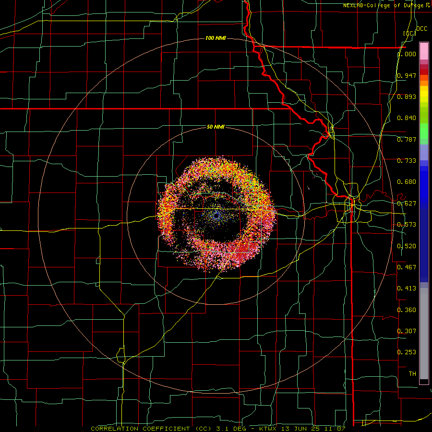Image resolution: width=432 pixels, height=432 pixels.
Task: Click the 100 NMI range ring label
Action: (x=216, y=38)
